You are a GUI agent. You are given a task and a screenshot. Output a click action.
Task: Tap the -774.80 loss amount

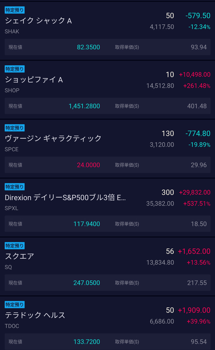tap(198, 134)
